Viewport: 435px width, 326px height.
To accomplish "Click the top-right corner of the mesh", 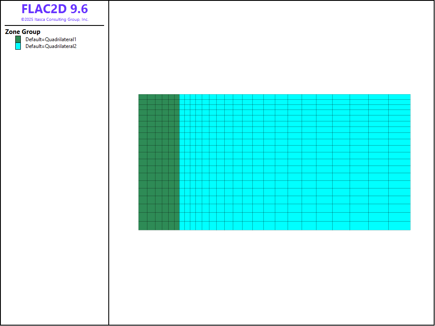I will point(410,95).
